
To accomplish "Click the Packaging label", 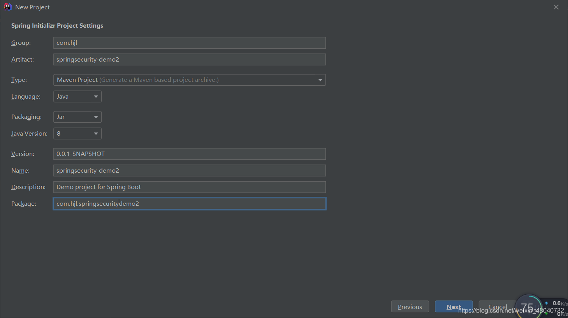I will pyautogui.click(x=26, y=117).
